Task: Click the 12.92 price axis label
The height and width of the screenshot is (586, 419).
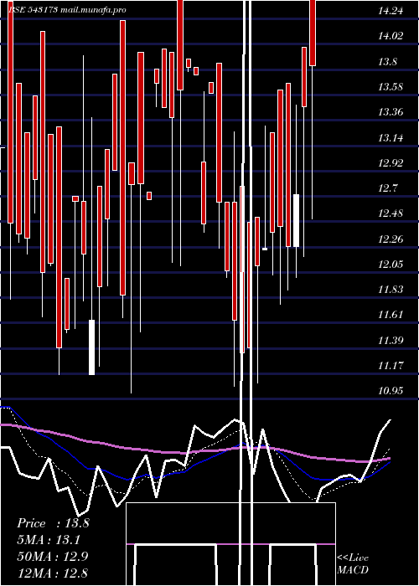Action: point(391,163)
